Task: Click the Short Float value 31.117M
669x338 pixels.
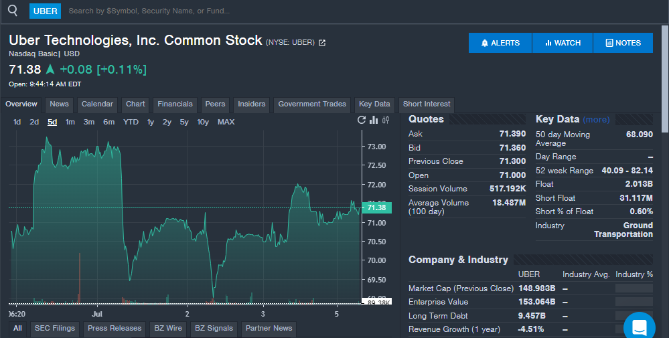Action: point(636,197)
